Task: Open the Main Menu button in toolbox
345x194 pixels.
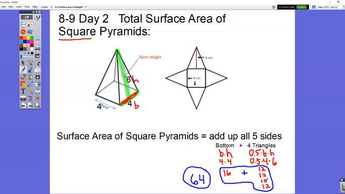Action: (26, 17)
